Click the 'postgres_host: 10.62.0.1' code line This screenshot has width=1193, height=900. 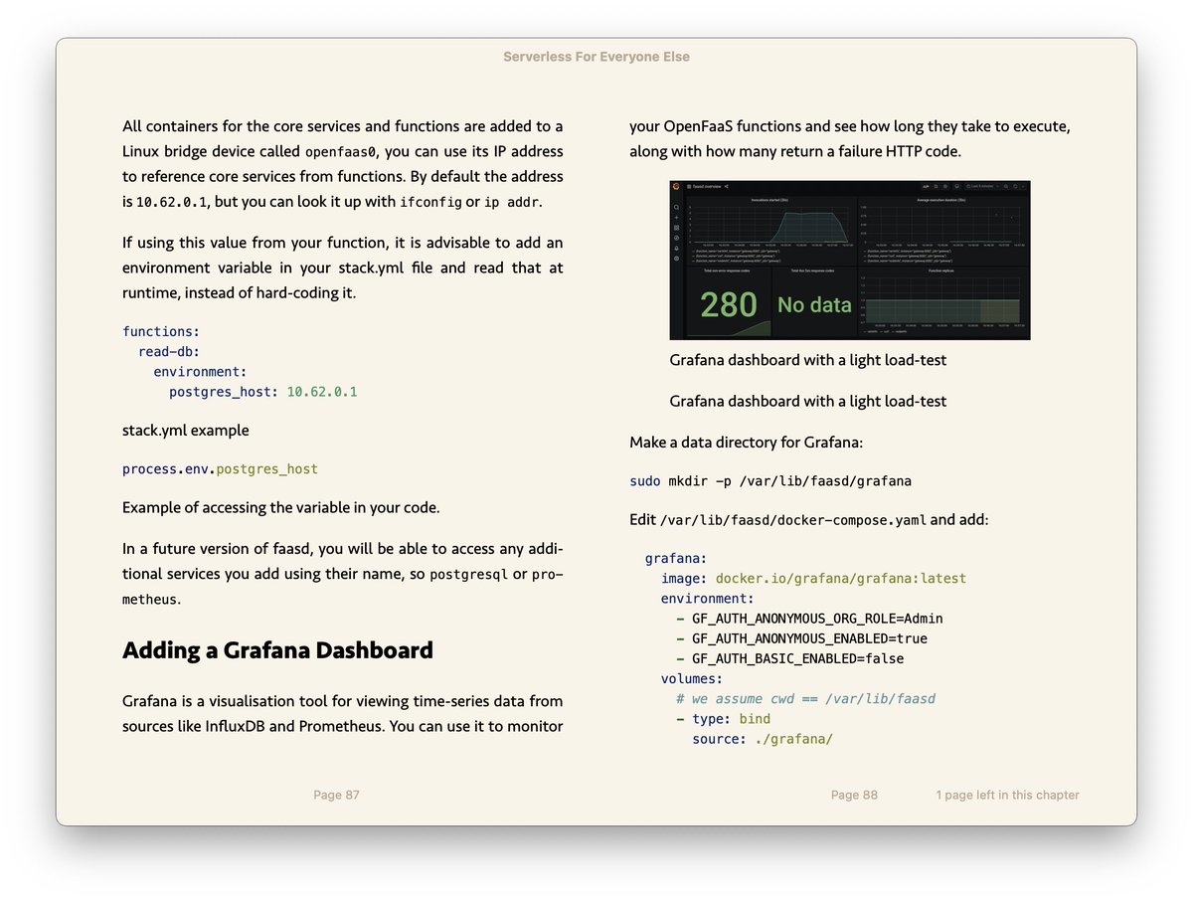[262, 392]
